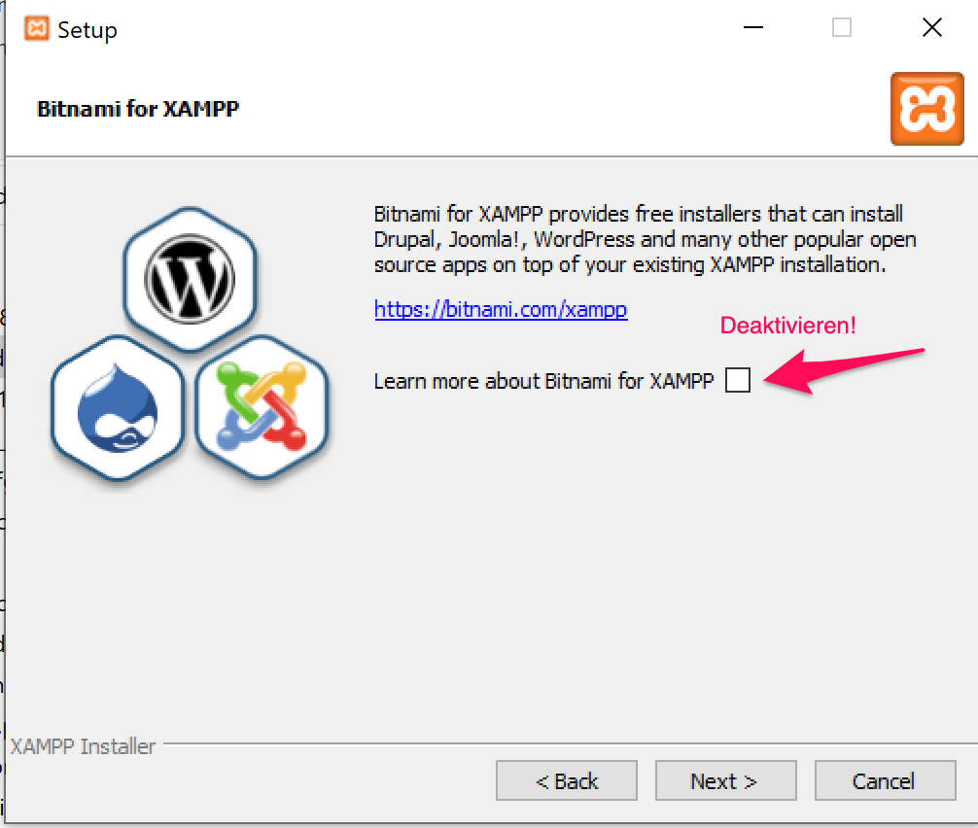This screenshot has height=828, width=978.
Task: Click the Drupal logo hexagon
Action: tap(118, 408)
